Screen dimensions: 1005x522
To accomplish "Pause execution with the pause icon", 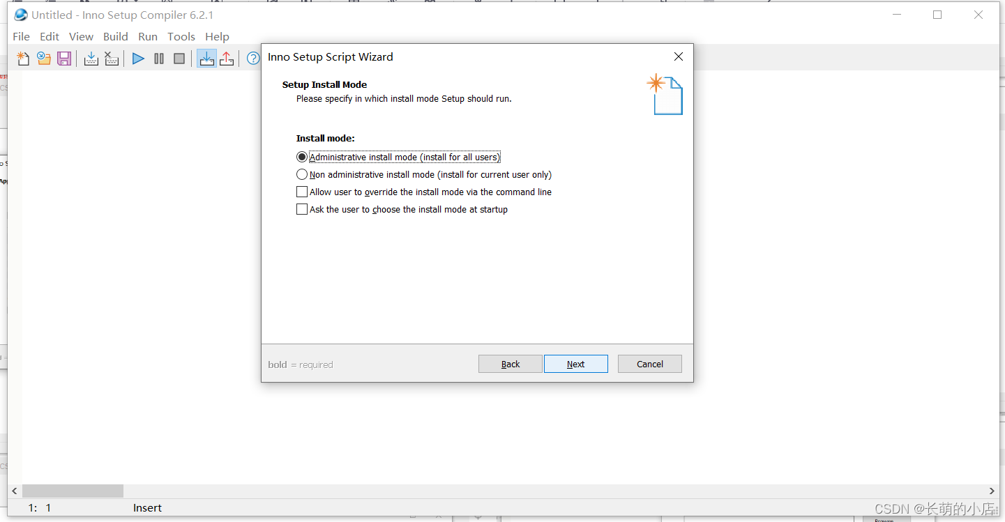I will [159, 59].
